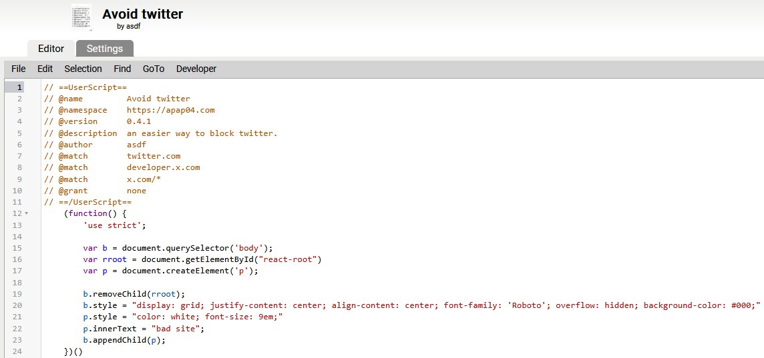
Task: Open the Edit menu
Action: (x=45, y=69)
